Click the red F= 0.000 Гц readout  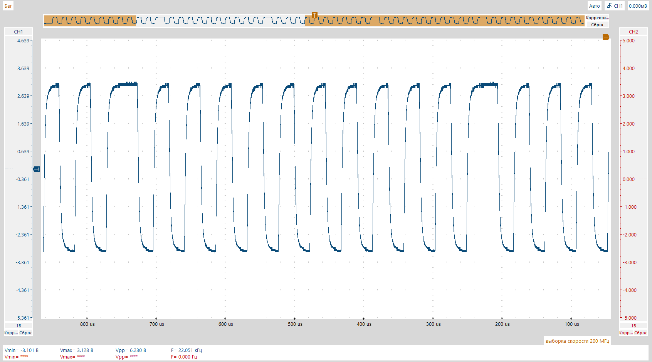coord(184,357)
